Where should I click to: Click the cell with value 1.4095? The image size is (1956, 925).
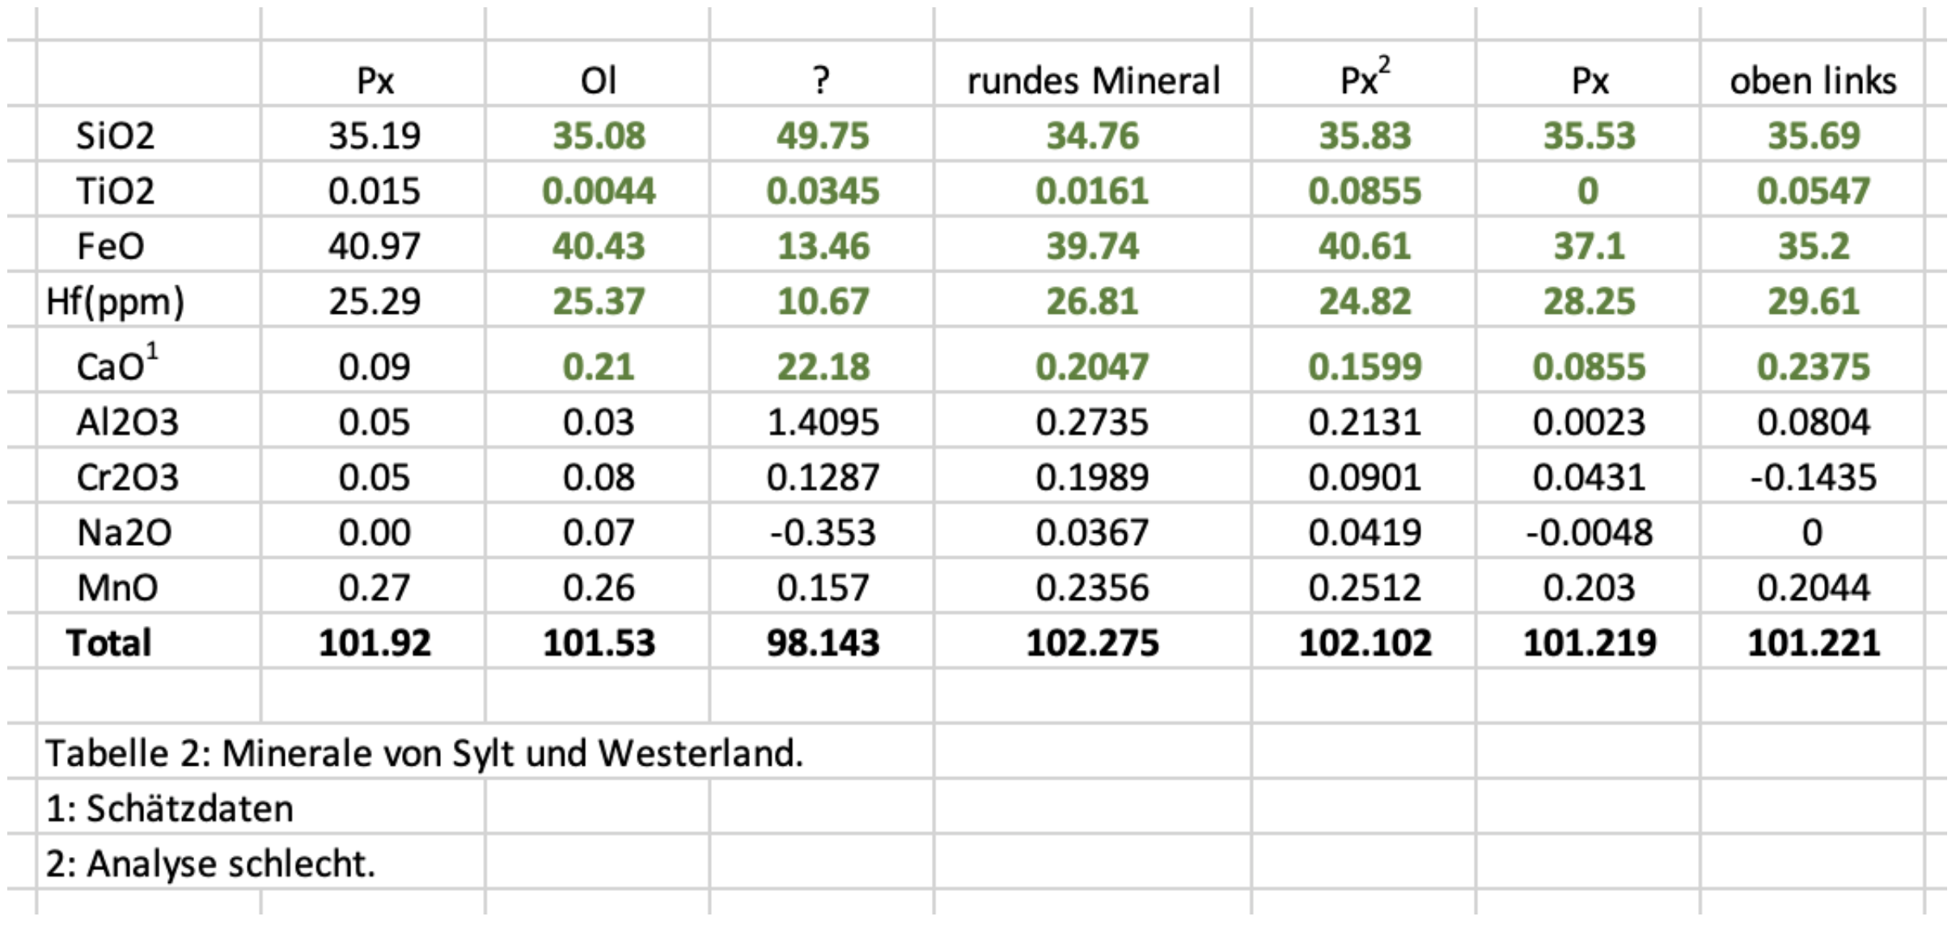823,422
